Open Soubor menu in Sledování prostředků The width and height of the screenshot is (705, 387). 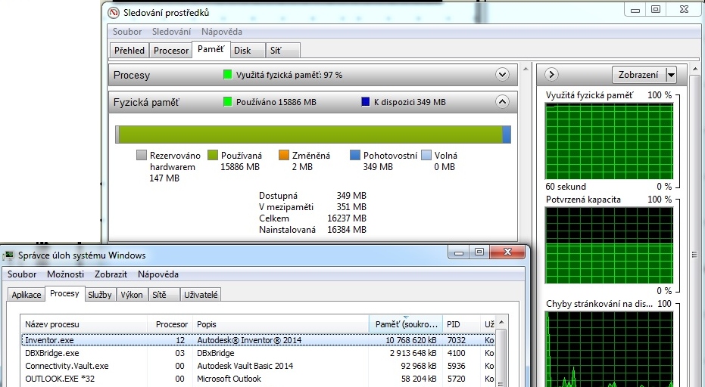[x=127, y=32]
